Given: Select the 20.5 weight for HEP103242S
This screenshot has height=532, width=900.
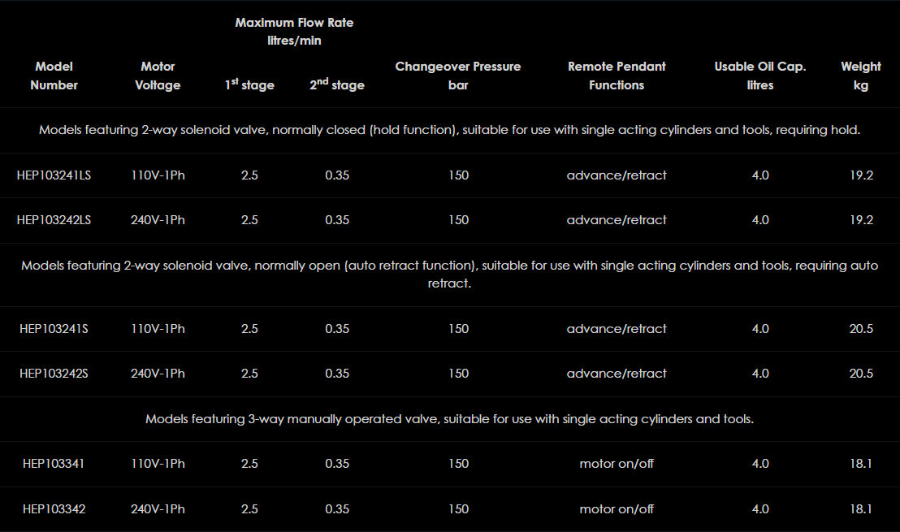Looking at the screenshot, I should click(861, 374).
